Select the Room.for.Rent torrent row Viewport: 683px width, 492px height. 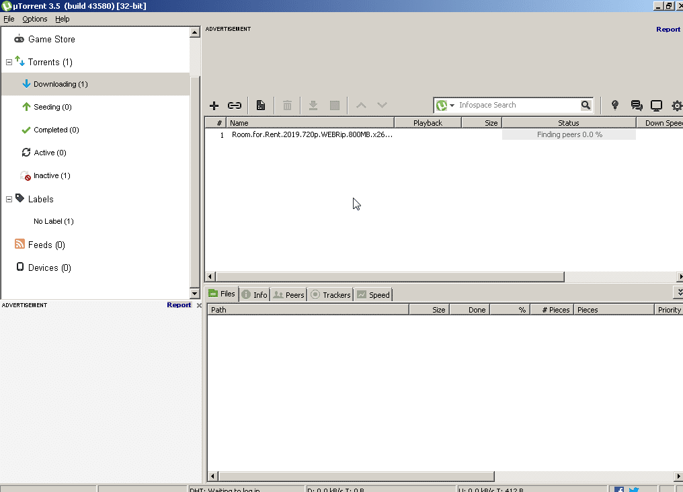pyautogui.click(x=444, y=134)
